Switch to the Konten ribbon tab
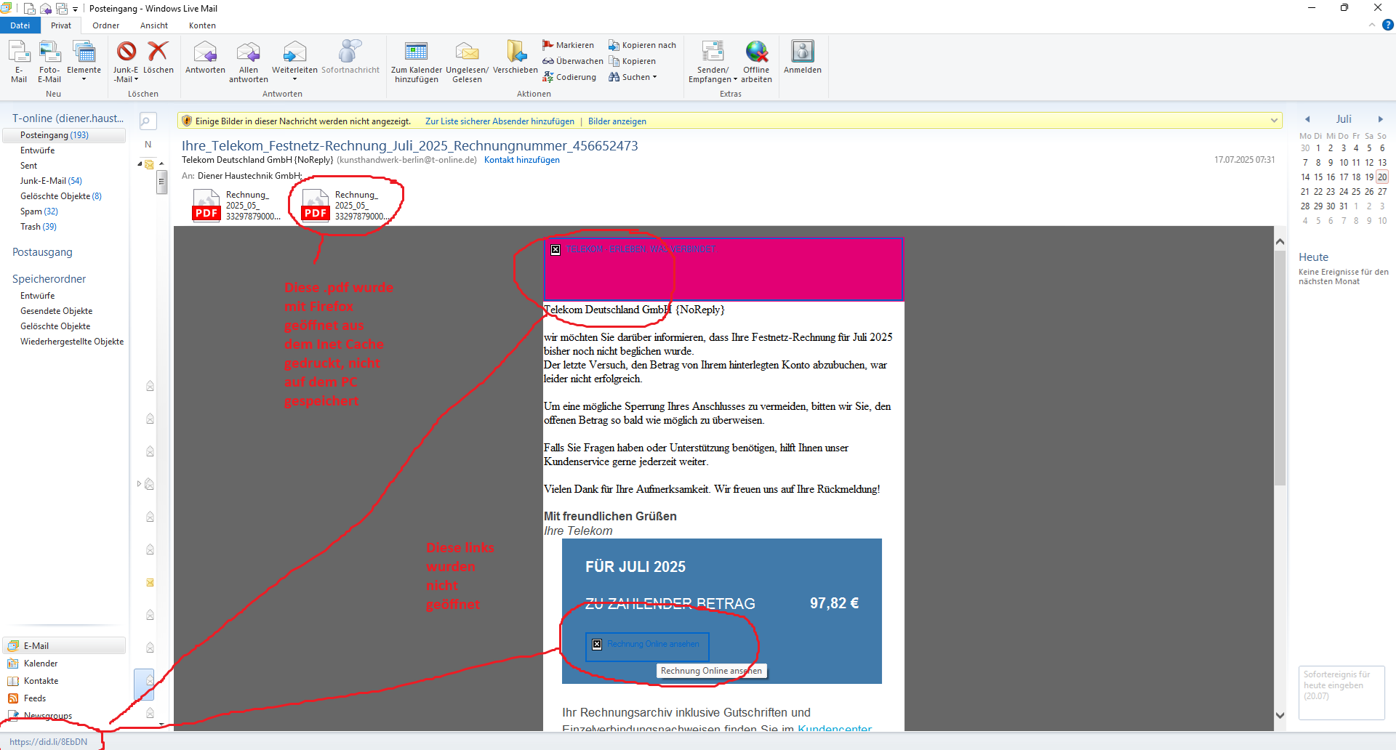1396x750 pixels. [202, 25]
